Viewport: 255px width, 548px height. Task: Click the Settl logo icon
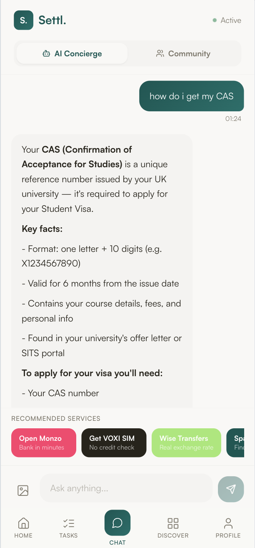23,20
